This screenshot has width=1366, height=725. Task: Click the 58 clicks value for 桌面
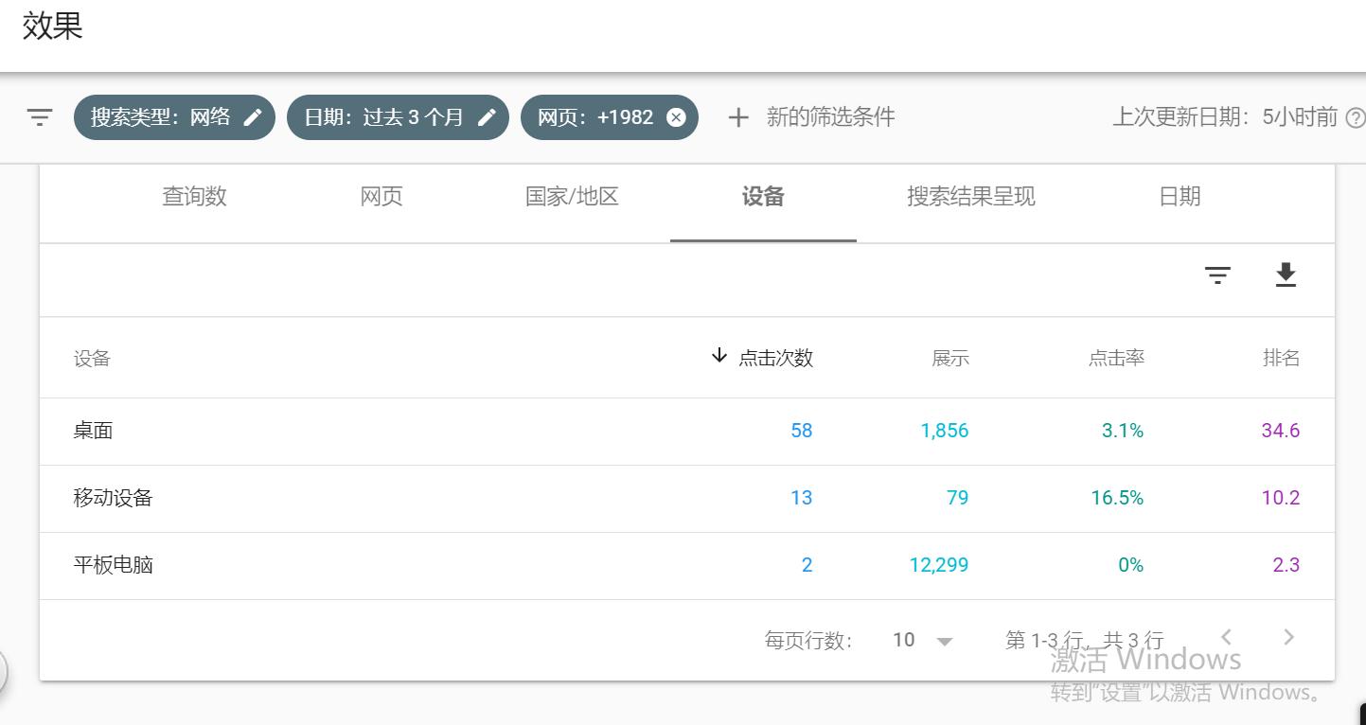pyautogui.click(x=801, y=431)
